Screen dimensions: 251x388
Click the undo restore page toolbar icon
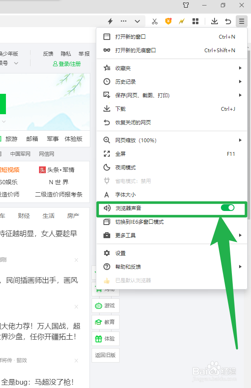click(228, 21)
